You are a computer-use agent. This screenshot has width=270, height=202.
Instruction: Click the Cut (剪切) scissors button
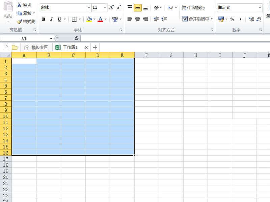(x=24, y=5)
